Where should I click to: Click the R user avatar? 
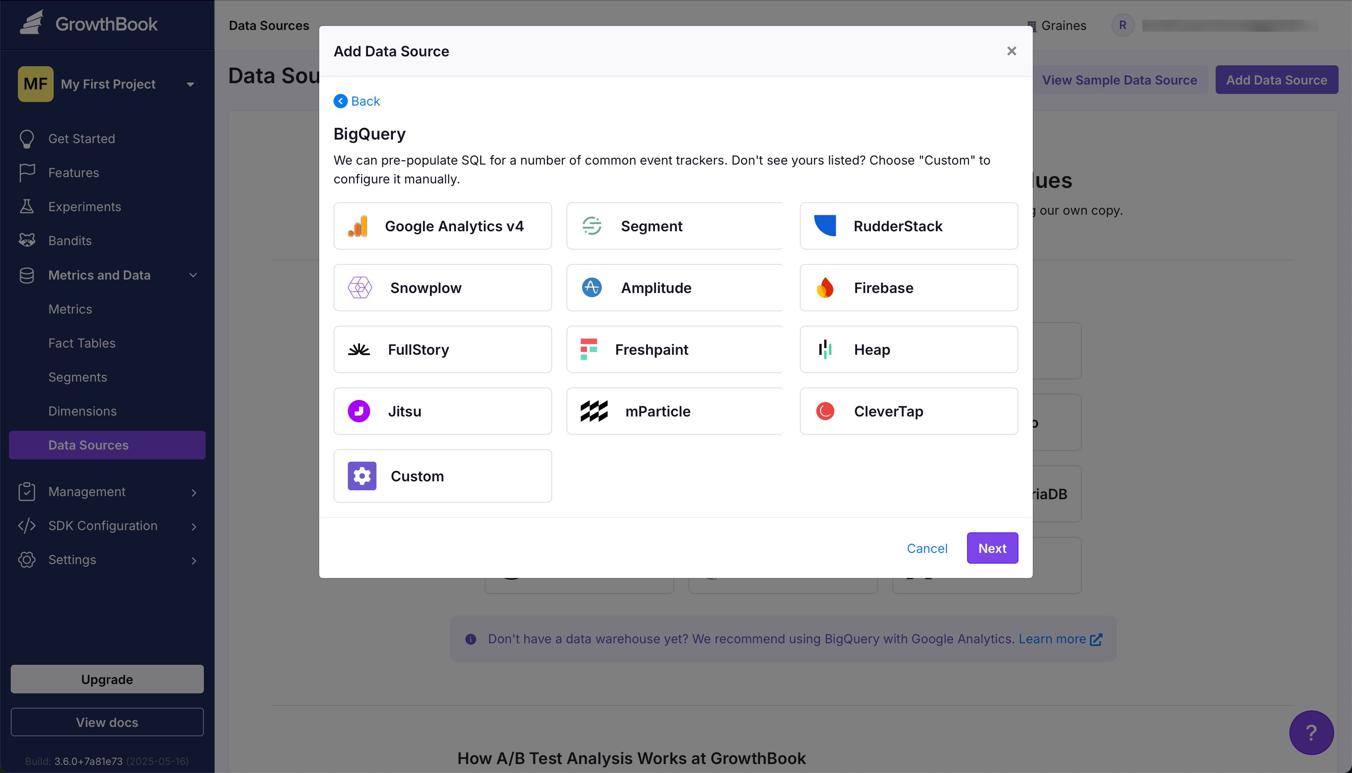pyautogui.click(x=1122, y=25)
